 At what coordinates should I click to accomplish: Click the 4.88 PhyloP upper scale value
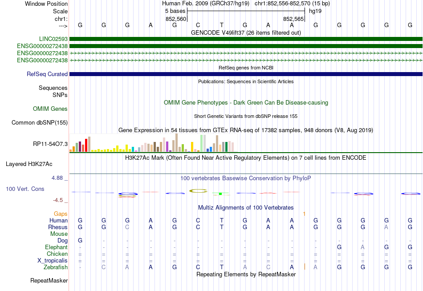click(x=57, y=178)
